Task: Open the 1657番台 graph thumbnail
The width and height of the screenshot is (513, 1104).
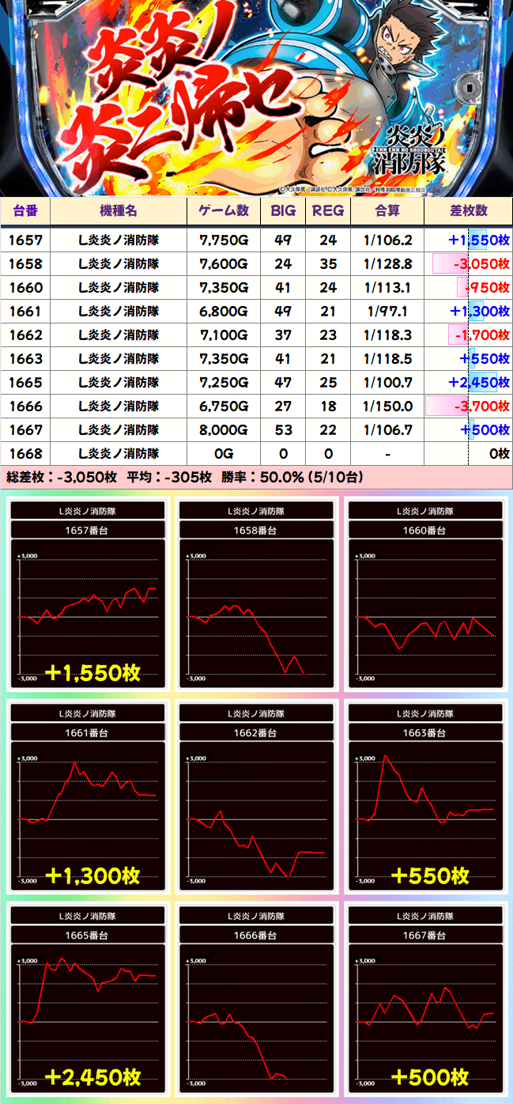Action: tap(87, 595)
